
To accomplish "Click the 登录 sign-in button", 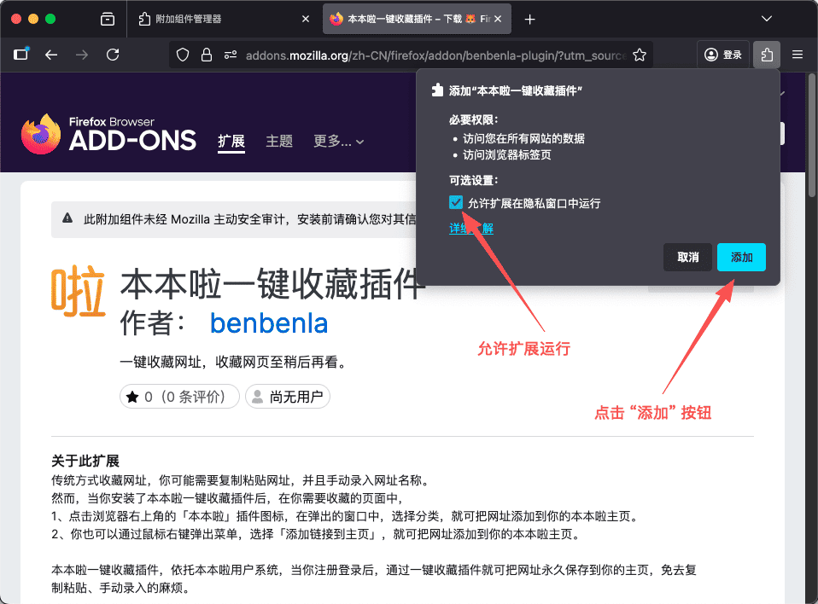I will (723, 55).
